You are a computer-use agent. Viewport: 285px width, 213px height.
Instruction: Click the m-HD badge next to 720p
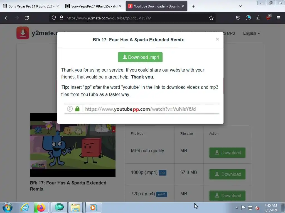click(162, 194)
